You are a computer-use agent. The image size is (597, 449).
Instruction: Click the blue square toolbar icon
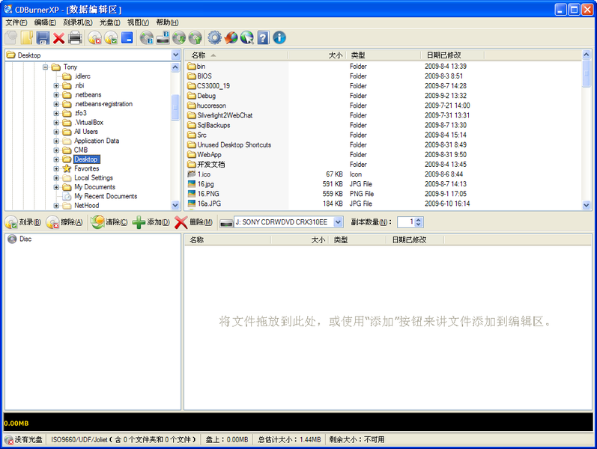[x=127, y=37]
